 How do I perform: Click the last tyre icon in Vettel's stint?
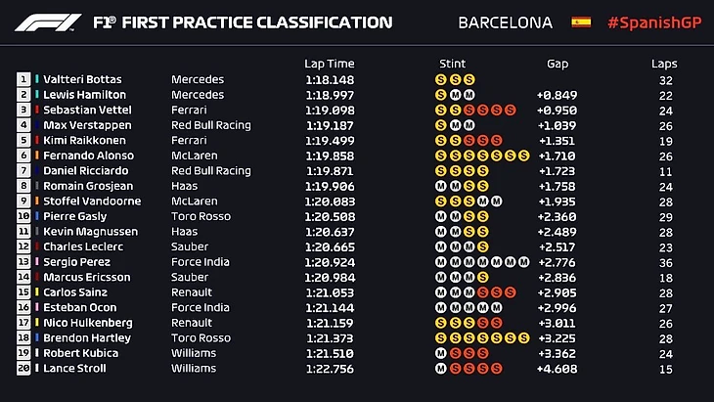[511, 110]
